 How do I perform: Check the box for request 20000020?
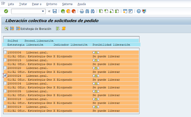pyautogui.click(x=5, y=68)
